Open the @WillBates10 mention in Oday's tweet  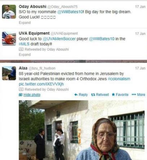70,12
